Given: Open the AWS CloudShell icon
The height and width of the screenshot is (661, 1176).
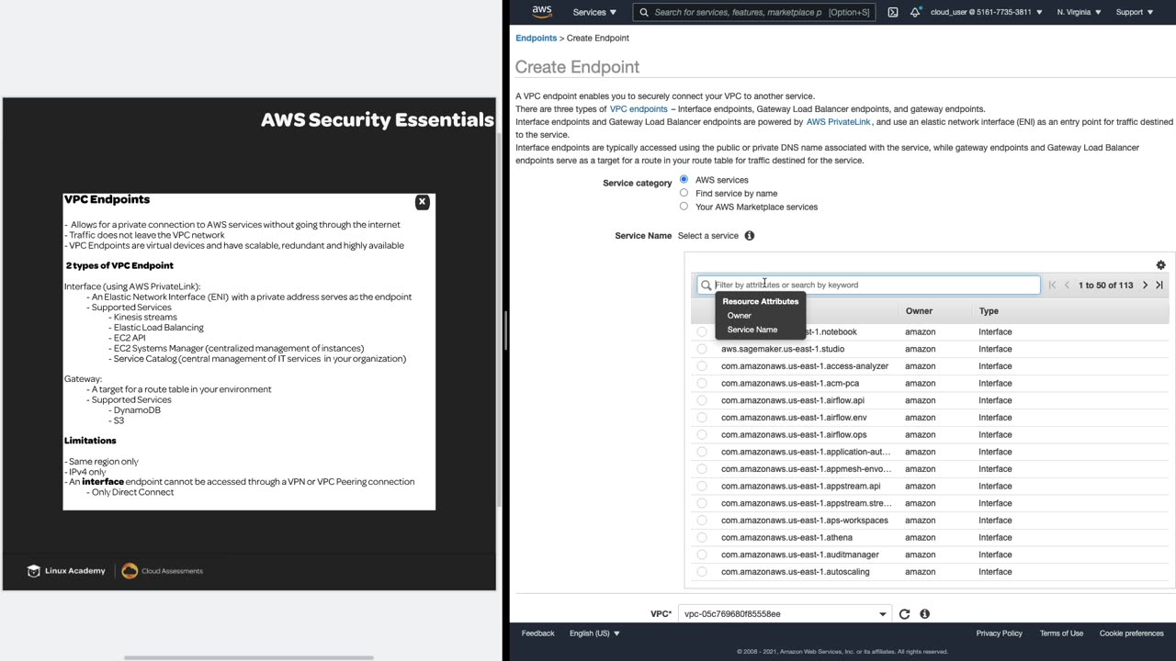Looking at the screenshot, I should 893,12.
